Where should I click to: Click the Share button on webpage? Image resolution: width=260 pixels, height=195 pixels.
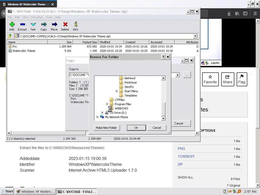[227, 79]
